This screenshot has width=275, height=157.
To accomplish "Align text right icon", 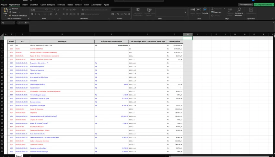I will click(71, 14).
